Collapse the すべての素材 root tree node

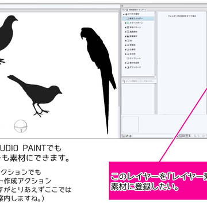(x=124, y=14)
